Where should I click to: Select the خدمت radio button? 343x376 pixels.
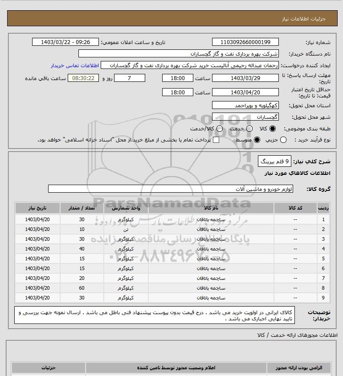[x=249, y=129]
